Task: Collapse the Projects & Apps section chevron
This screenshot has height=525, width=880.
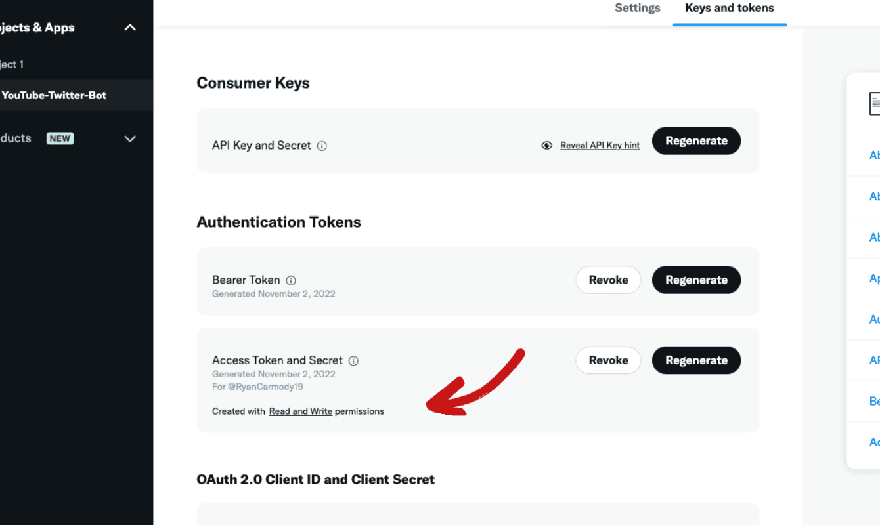Action: [130, 28]
